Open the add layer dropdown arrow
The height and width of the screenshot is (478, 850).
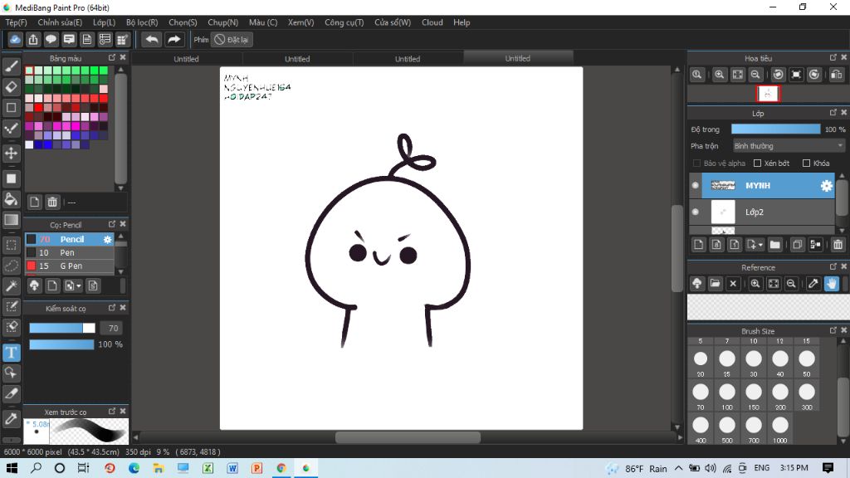[x=760, y=245]
